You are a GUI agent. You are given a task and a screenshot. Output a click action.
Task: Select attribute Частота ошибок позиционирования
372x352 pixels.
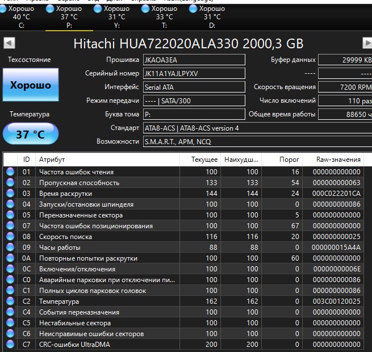(96, 226)
